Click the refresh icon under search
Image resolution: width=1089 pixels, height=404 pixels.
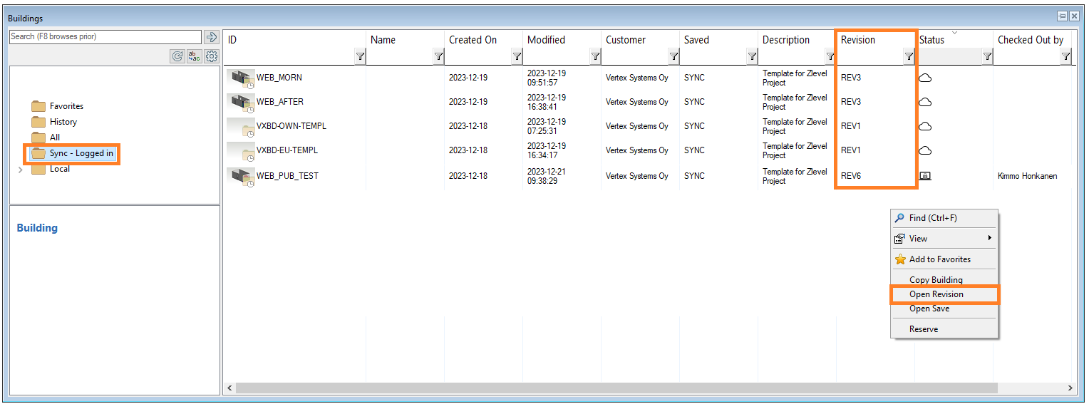(x=177, y=56)
